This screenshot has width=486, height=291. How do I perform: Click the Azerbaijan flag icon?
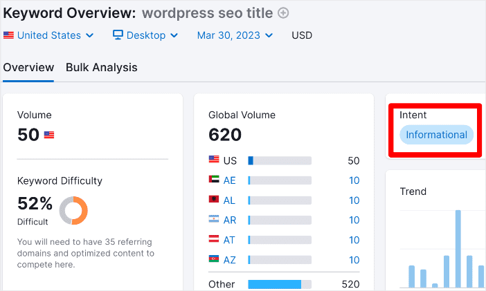point(214,259)
